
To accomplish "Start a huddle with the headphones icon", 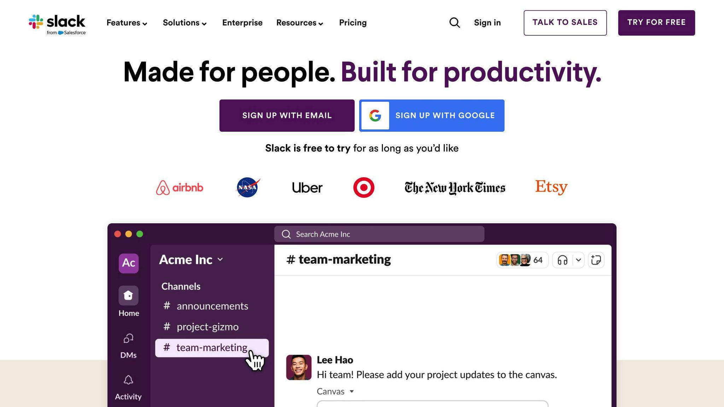I will coord(563,260).
